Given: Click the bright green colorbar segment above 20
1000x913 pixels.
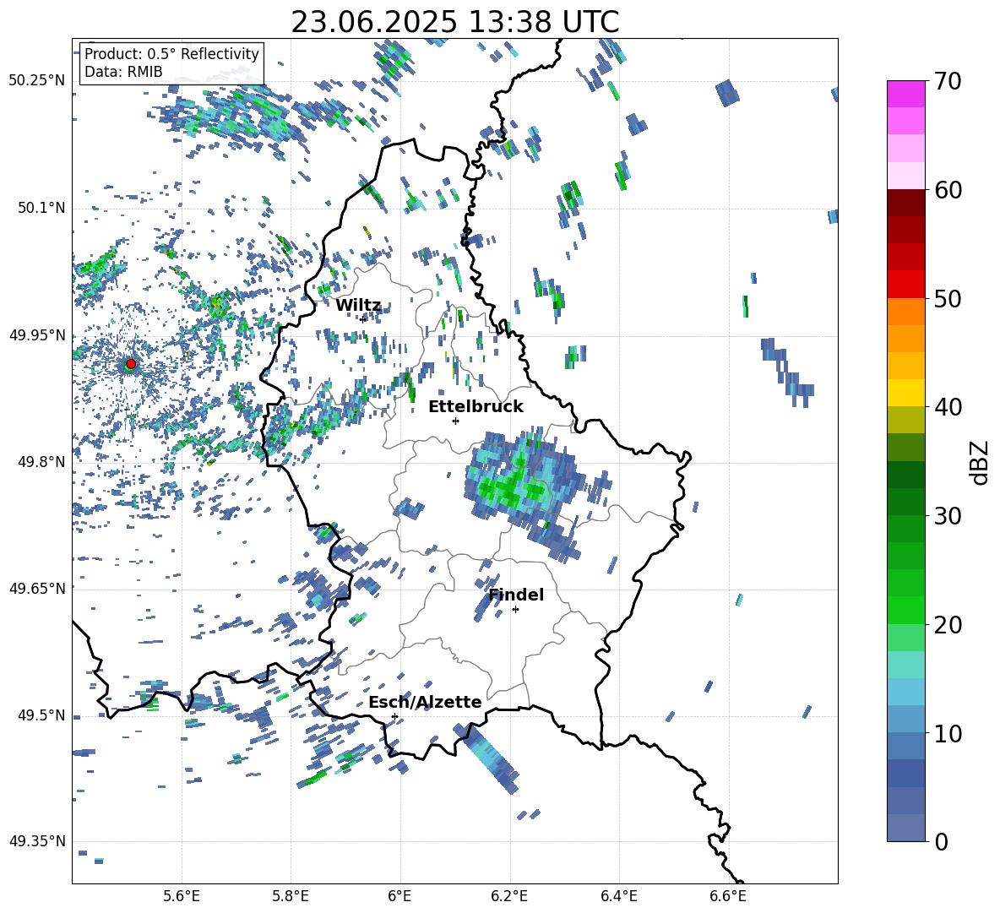Looking at the screenshot, I should tap(905, 610).
